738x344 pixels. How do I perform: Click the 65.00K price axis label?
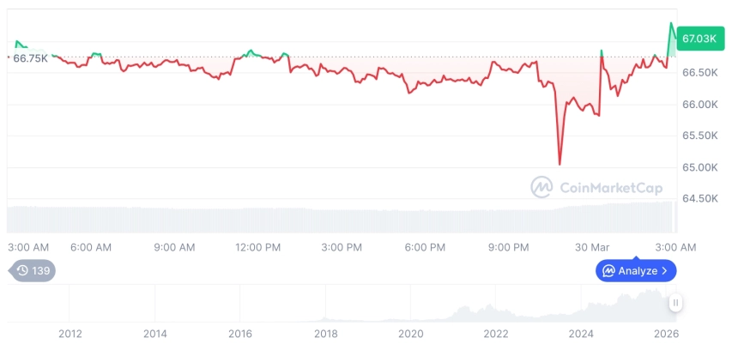coord(700,167)
